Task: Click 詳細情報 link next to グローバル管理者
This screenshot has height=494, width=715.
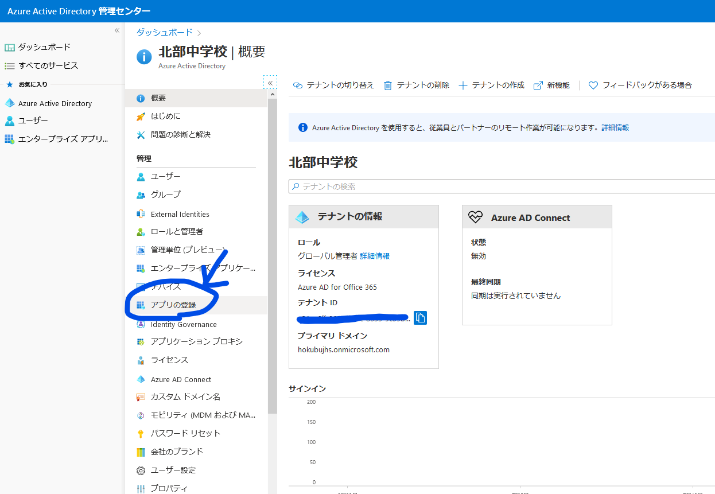Action: (375, 256)
